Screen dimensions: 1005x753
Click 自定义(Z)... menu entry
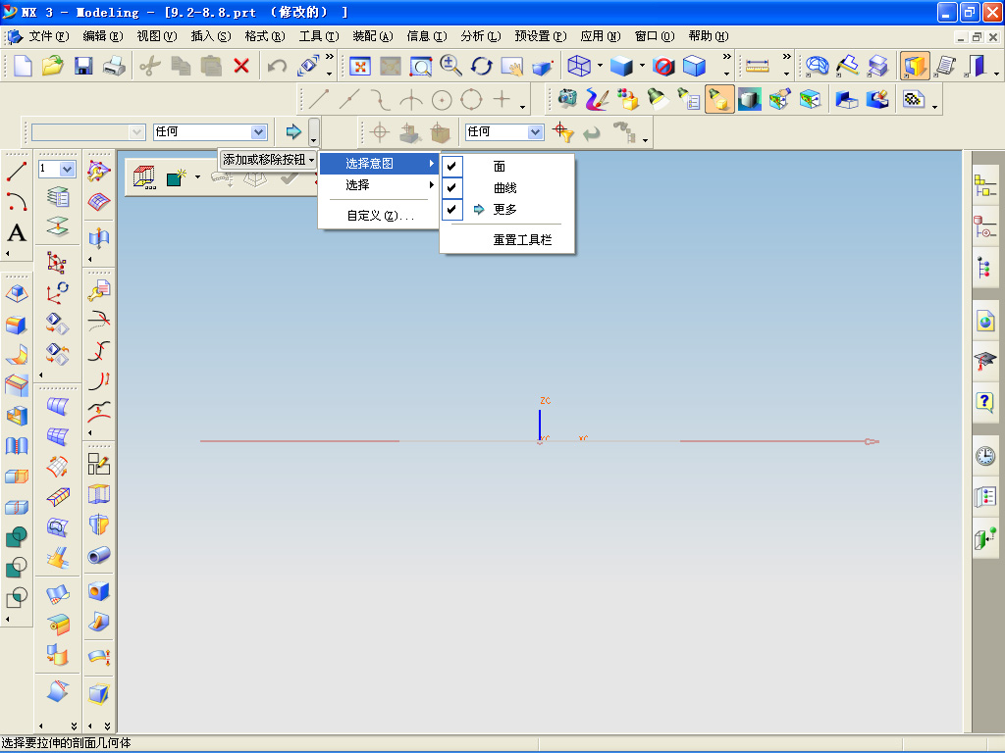pyautogui.click(x=379, y=216)
